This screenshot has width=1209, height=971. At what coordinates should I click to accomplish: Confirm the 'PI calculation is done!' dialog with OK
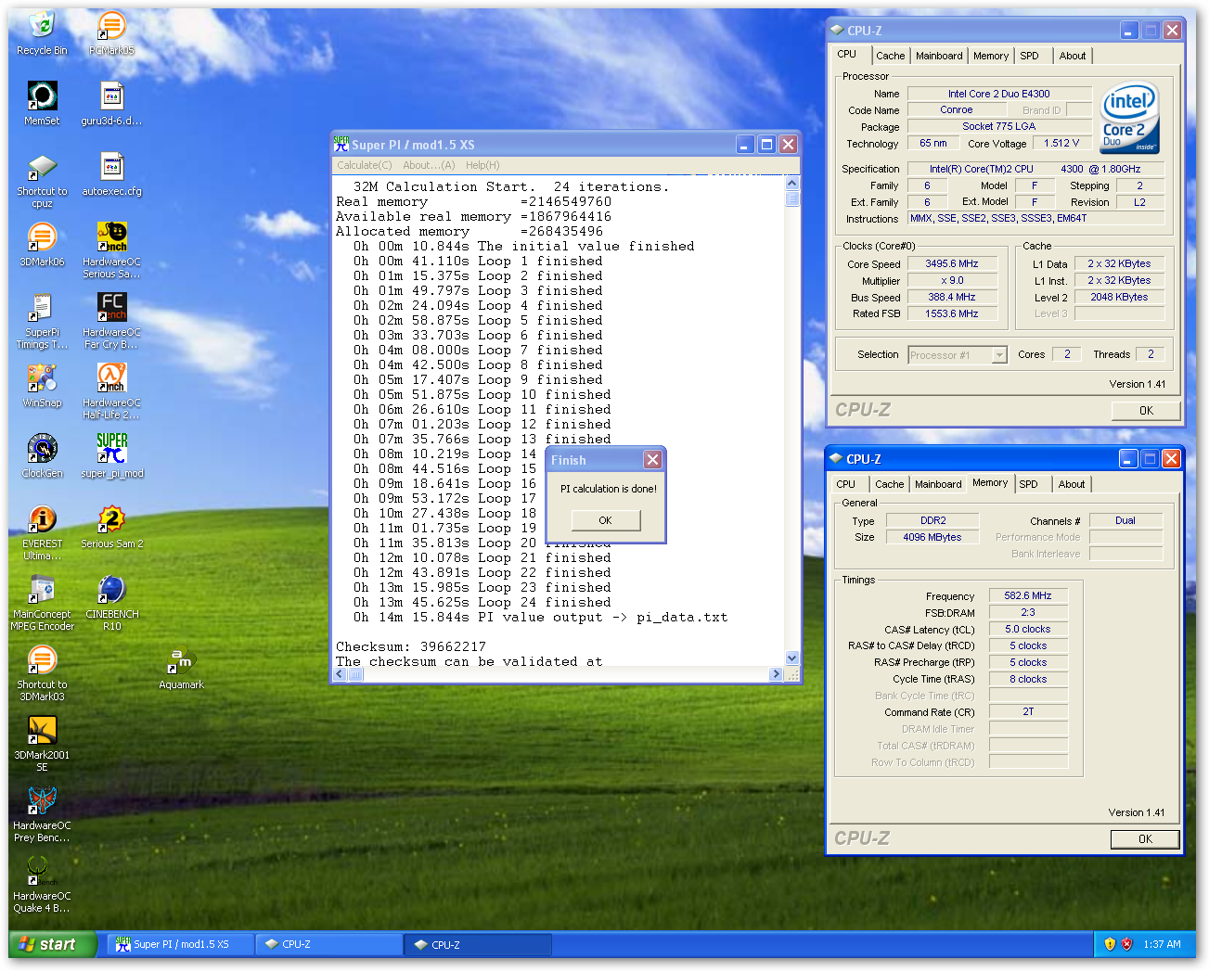click(x=605, y=520)
